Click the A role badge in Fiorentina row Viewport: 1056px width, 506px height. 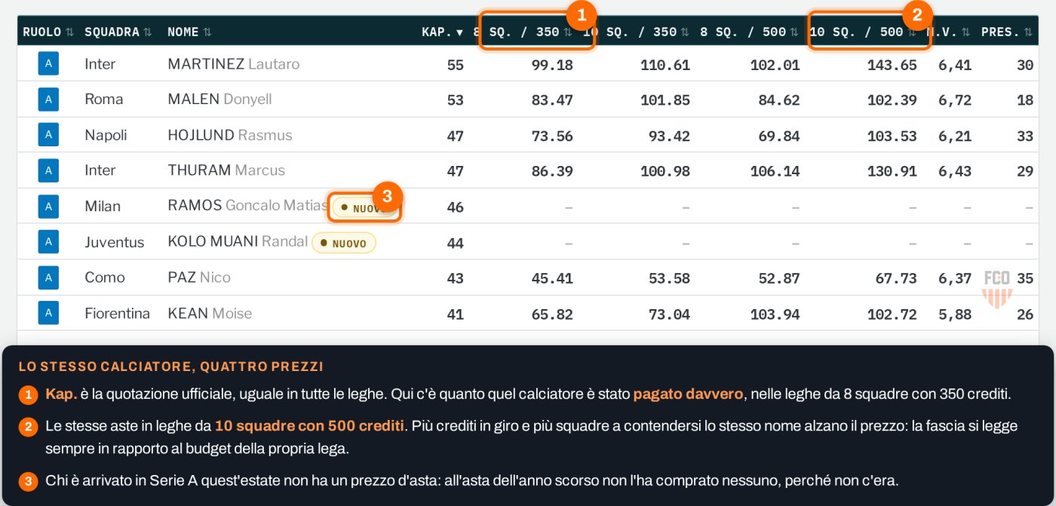(48, 313)
